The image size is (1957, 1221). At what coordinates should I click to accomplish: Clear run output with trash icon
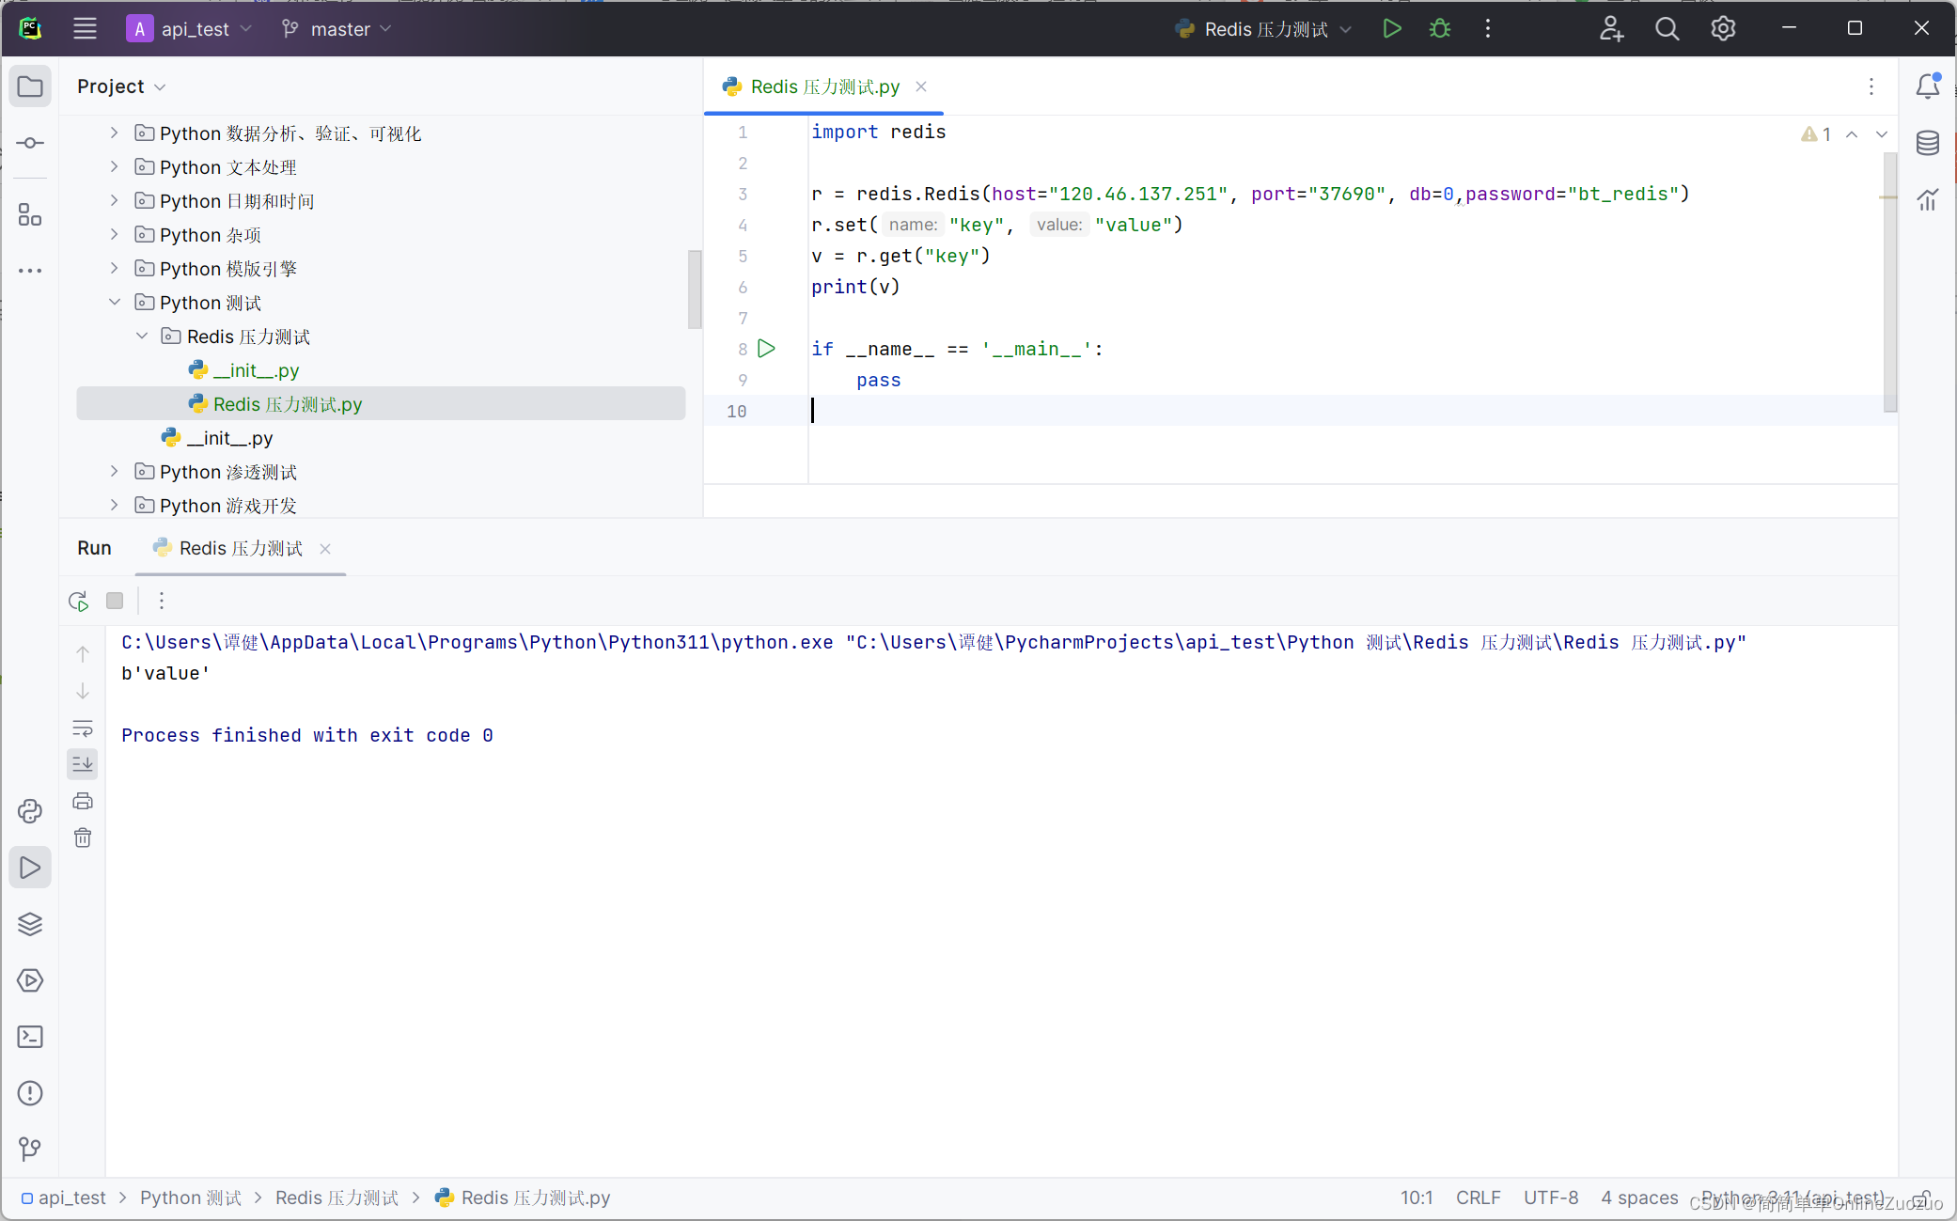[x=83, y=837]
